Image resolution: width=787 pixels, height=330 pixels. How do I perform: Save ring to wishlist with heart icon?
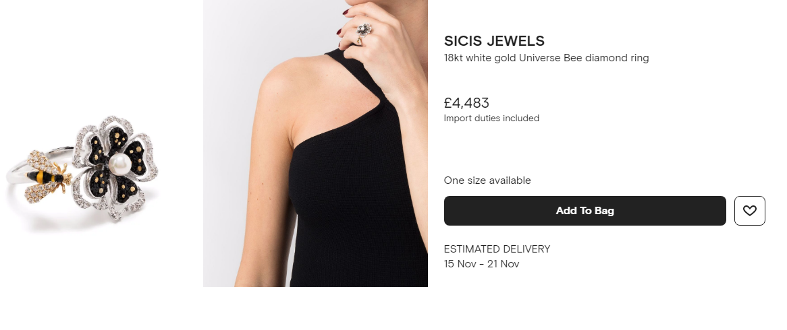click(749, 211)
